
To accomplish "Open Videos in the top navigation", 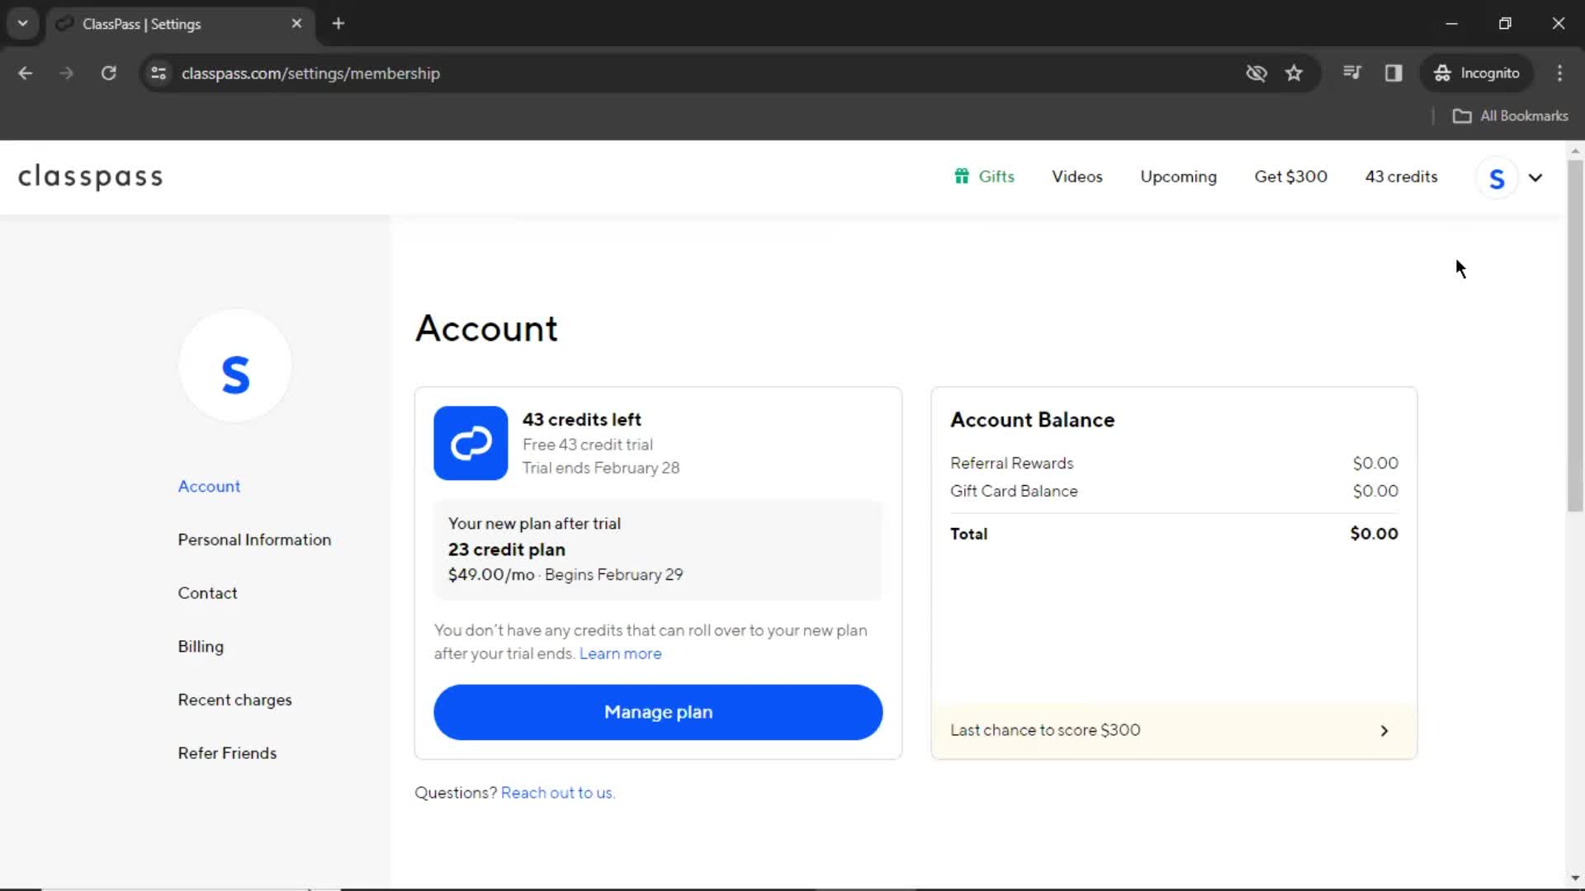I will (1076, 177).
